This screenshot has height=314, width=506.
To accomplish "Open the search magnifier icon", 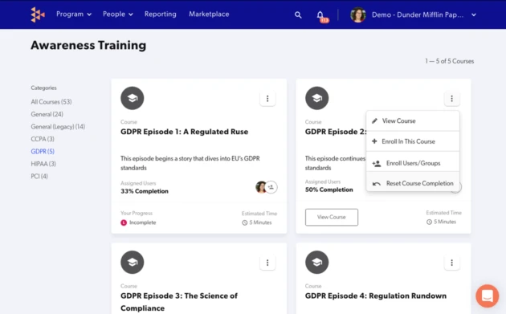I will (298, 14).
